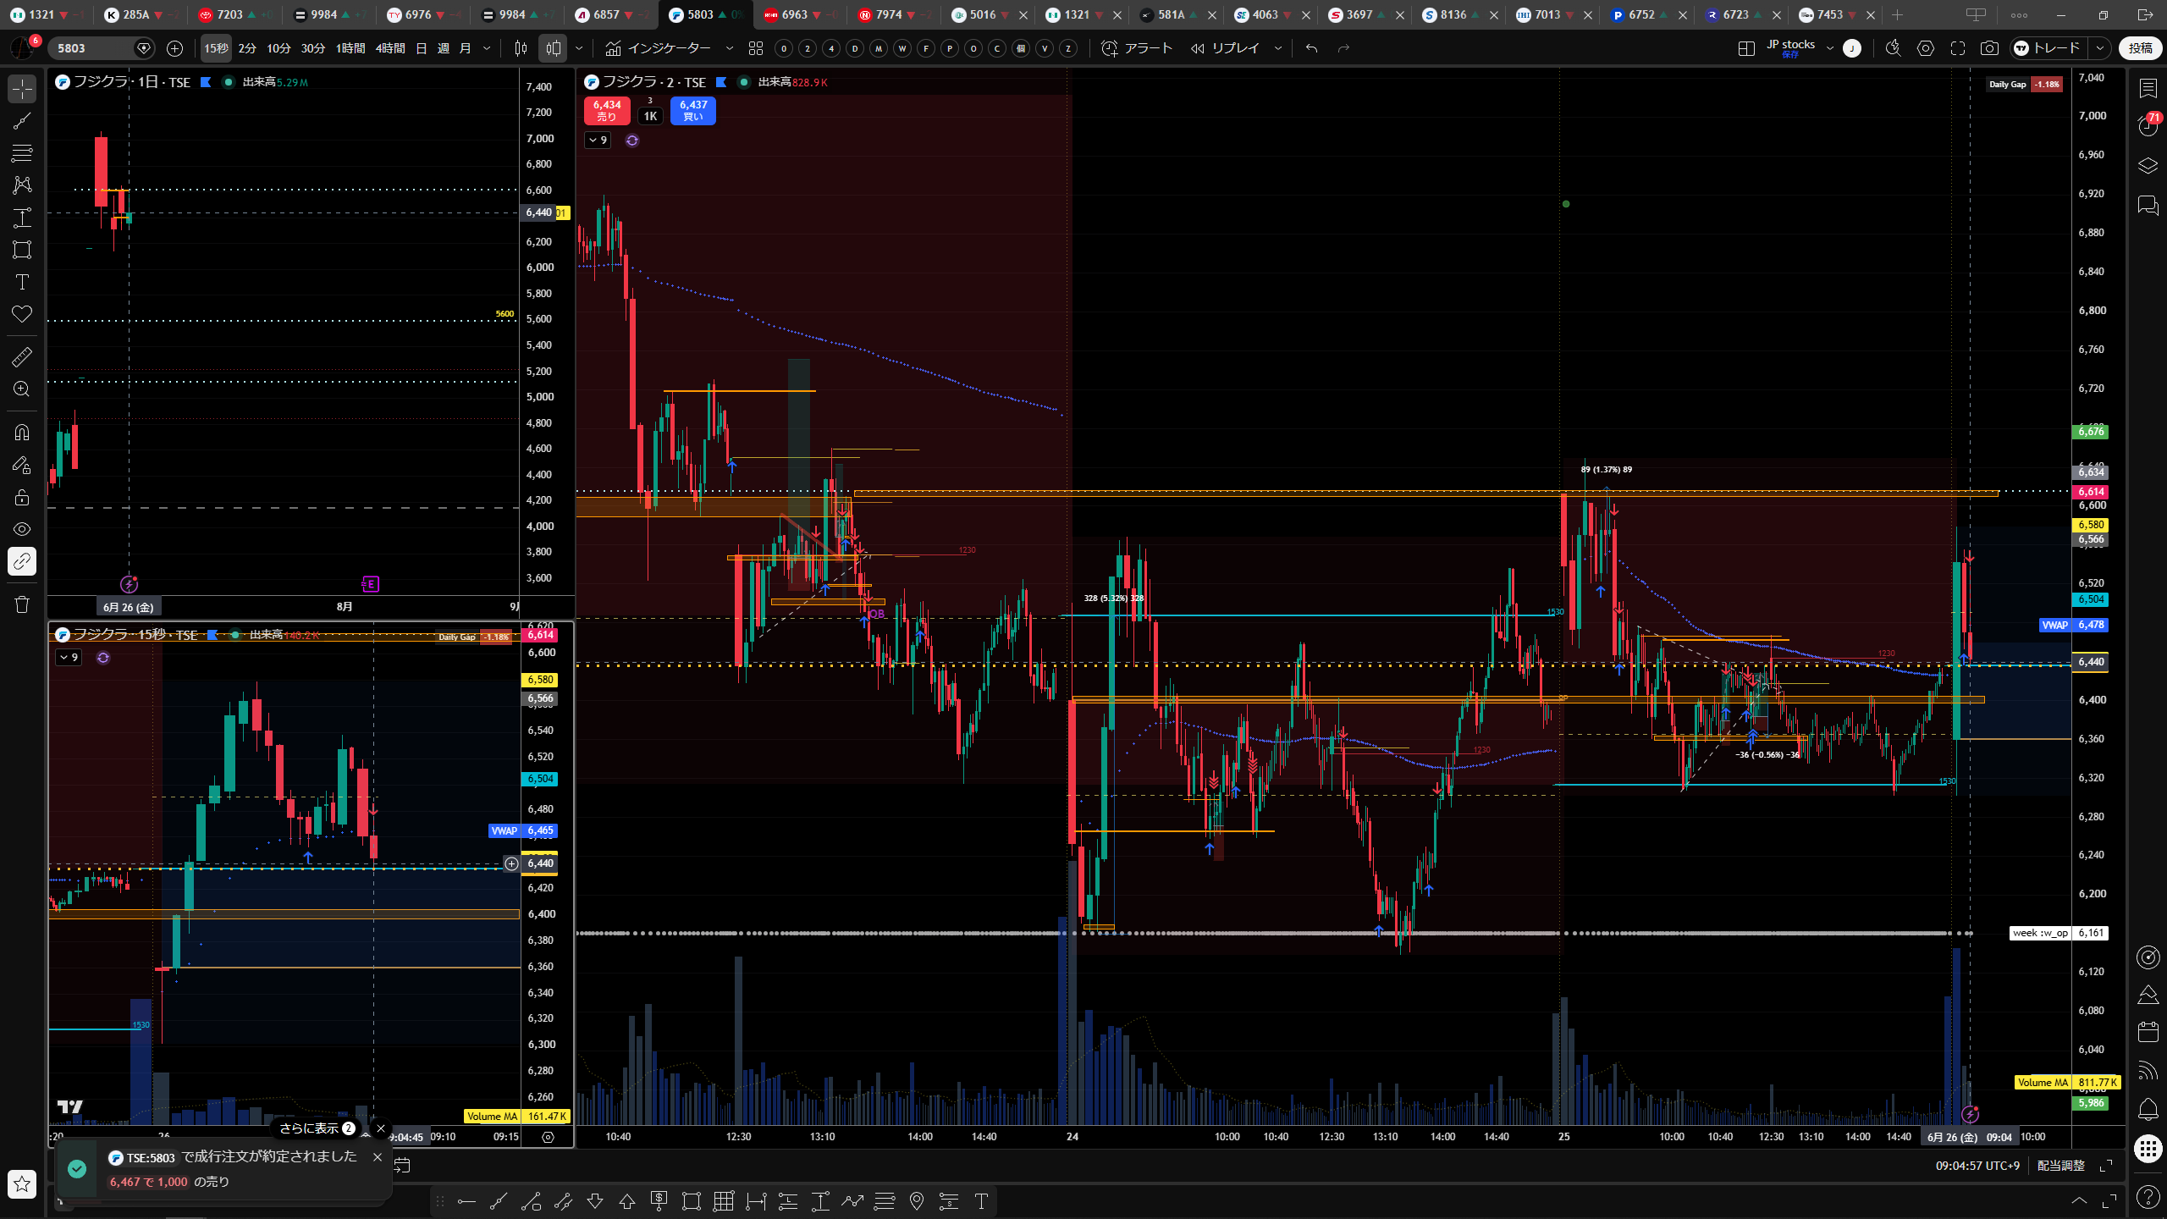This screenshot has height=1219, width=2167.
Task: Expand the collapsed indicators legend showing 9
Action: [598, 140]
